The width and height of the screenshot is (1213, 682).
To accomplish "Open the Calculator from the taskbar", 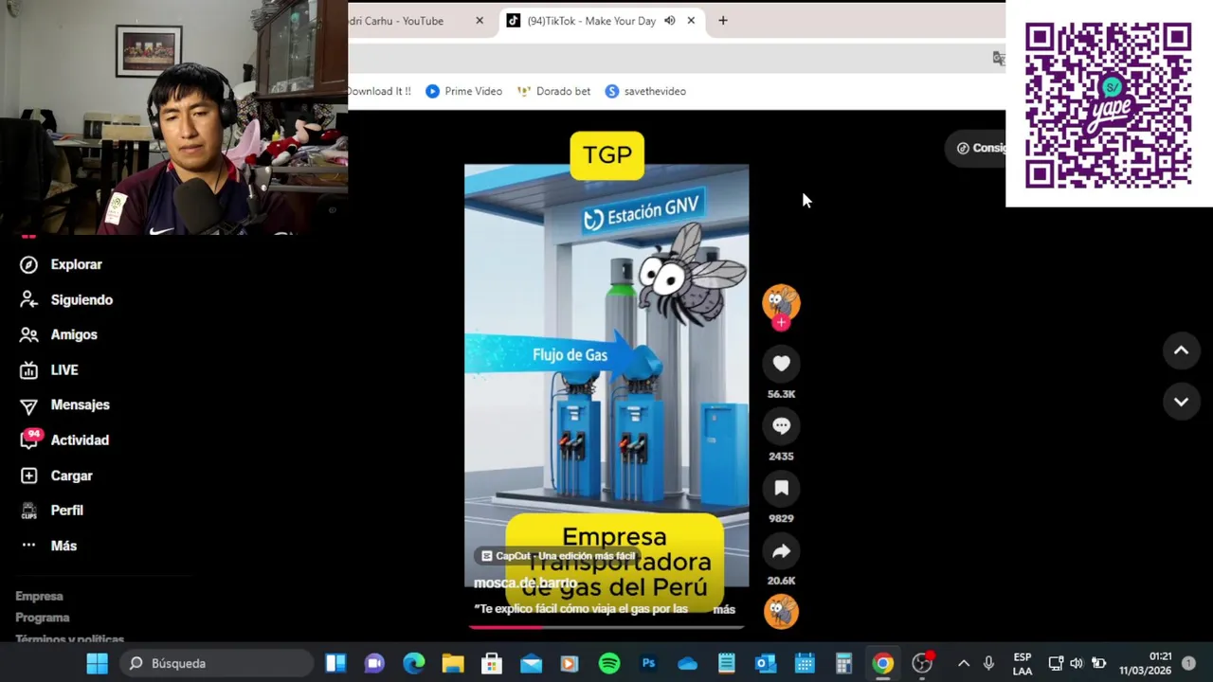I will tap(843, 663).
